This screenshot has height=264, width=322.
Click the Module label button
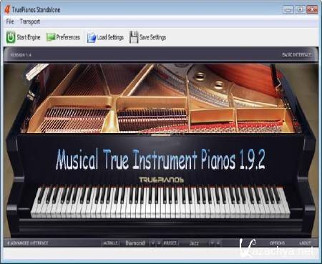pyautogui.click(x=111, y=243)
